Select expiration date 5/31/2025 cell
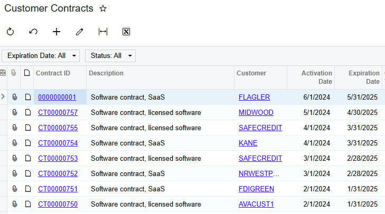The height and width of the screenshot is (214, 385). tap(359, 97)
